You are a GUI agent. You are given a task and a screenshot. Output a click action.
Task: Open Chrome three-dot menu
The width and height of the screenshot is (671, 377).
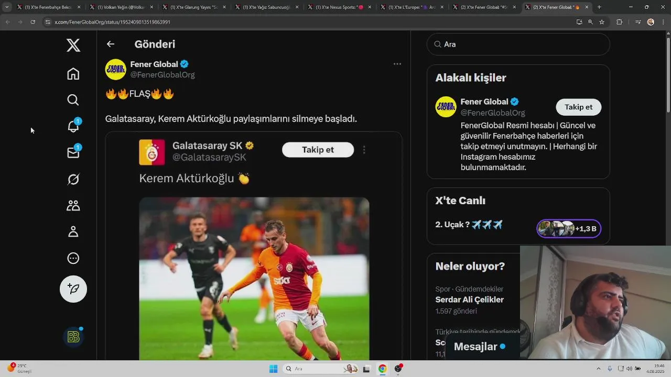(663, 22)
